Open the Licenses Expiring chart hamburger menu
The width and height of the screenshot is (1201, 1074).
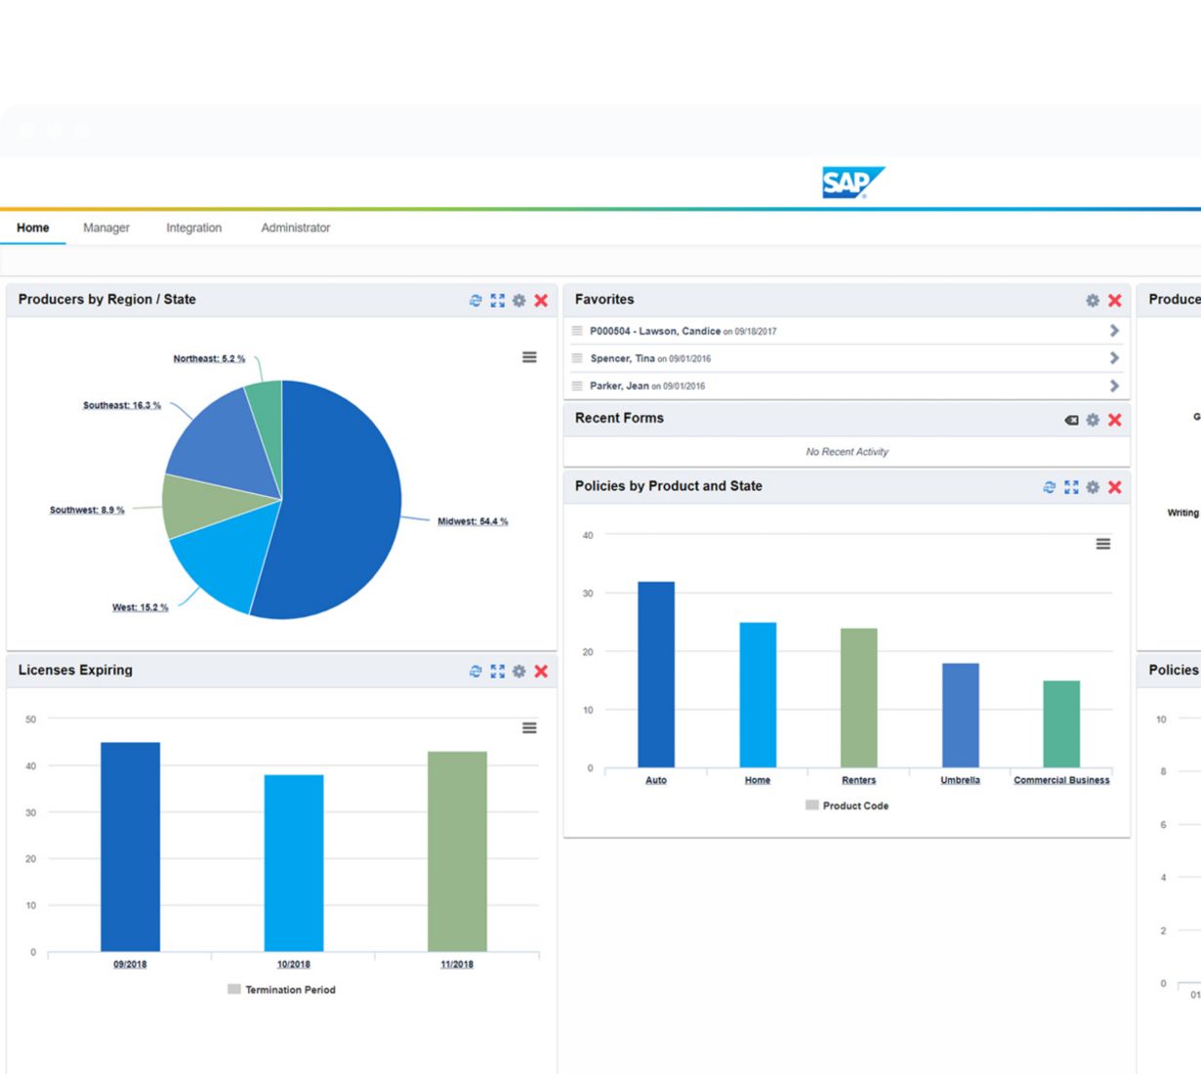coord(529,727)
